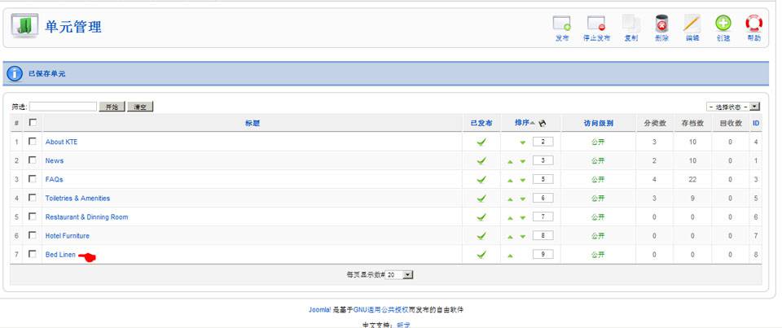Click 公开 access level for About KTE
Viewport: 782px width, 328px height.
point(598,142)
